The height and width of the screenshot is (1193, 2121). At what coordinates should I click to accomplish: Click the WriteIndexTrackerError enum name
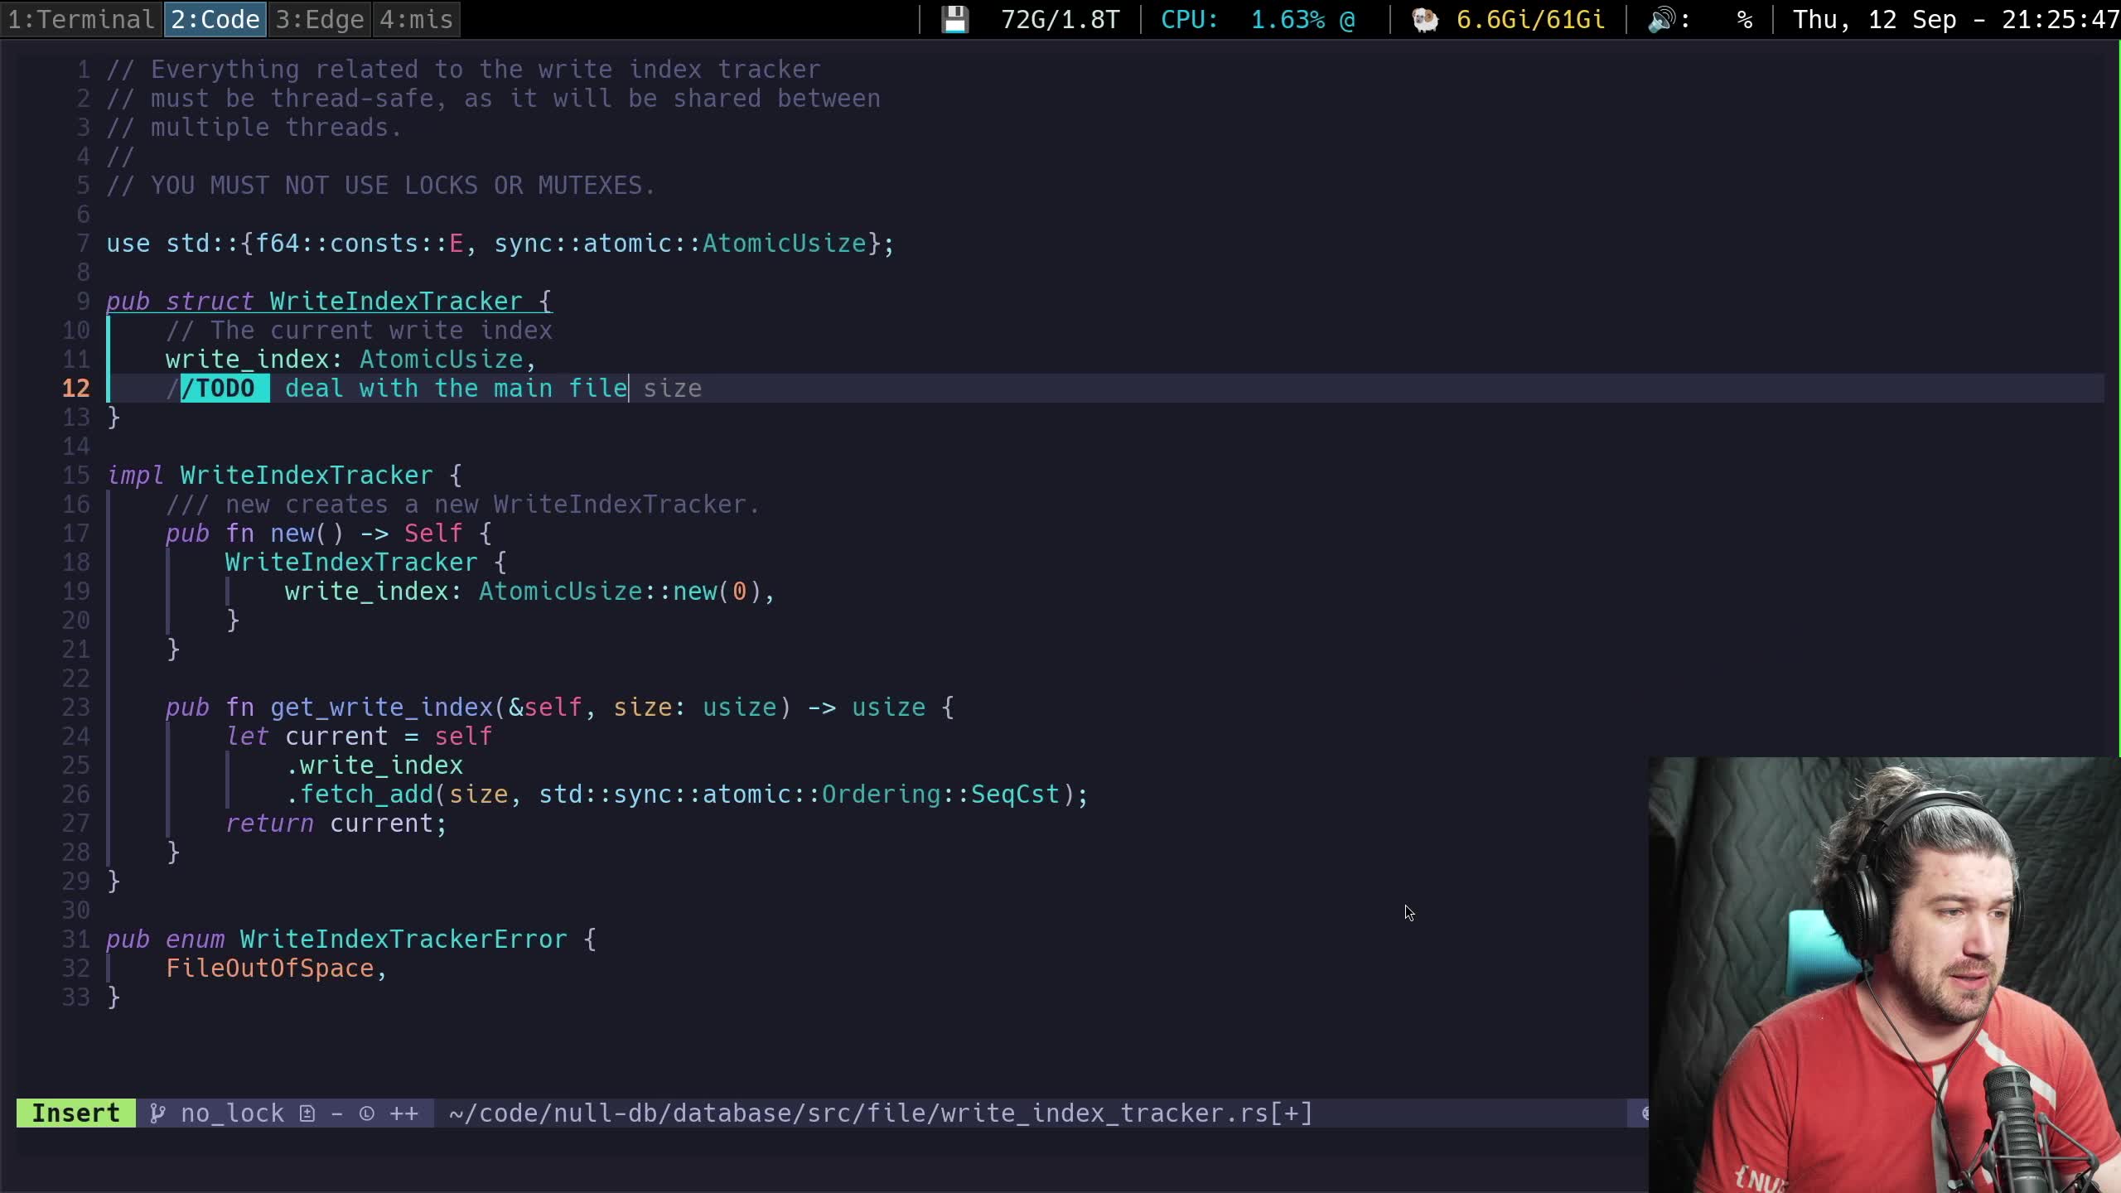(403, 939)
